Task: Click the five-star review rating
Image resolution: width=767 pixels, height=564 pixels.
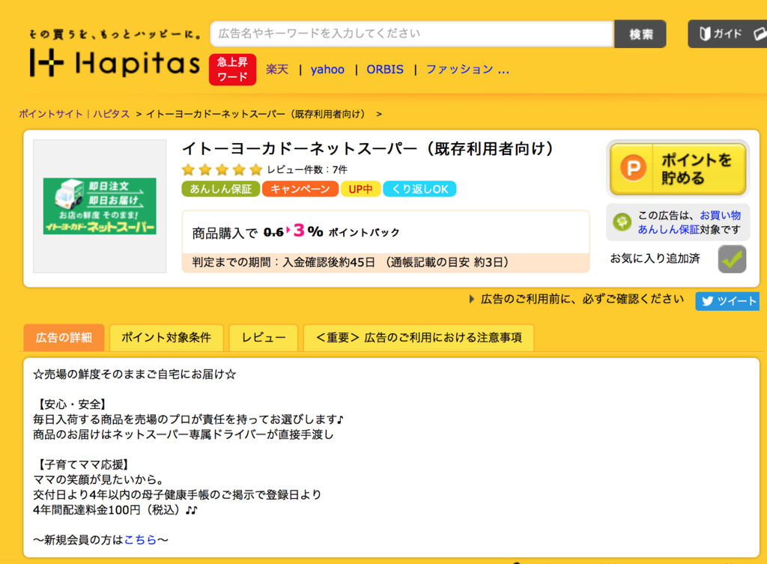Action: coord(222,170)
